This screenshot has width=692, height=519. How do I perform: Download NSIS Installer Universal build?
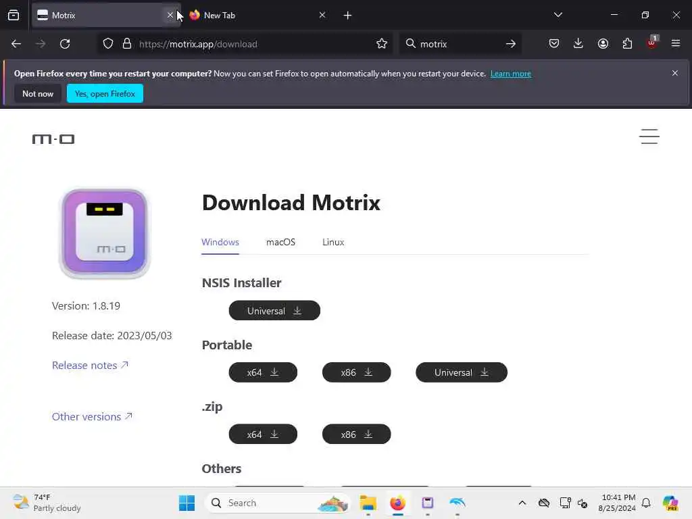(274, 311)
